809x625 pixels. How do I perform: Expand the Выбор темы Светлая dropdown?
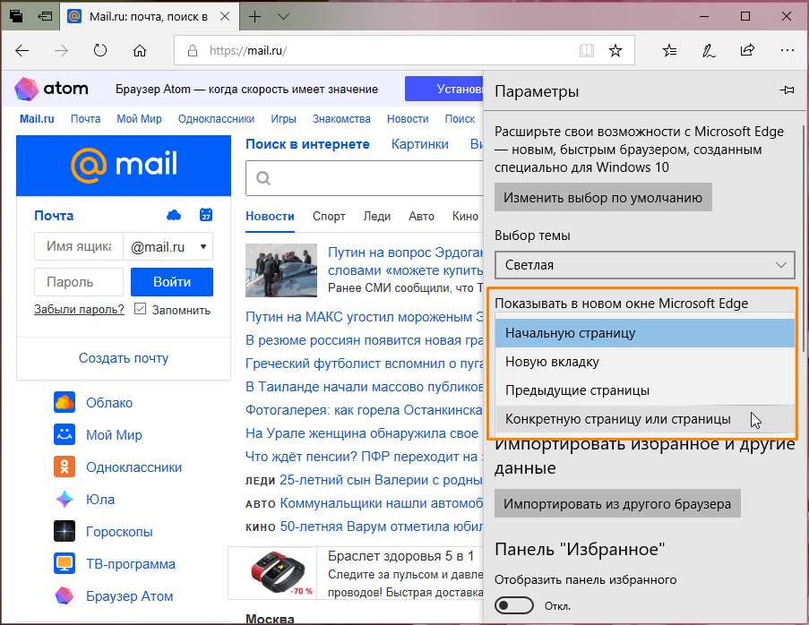[x=644, y=265]
